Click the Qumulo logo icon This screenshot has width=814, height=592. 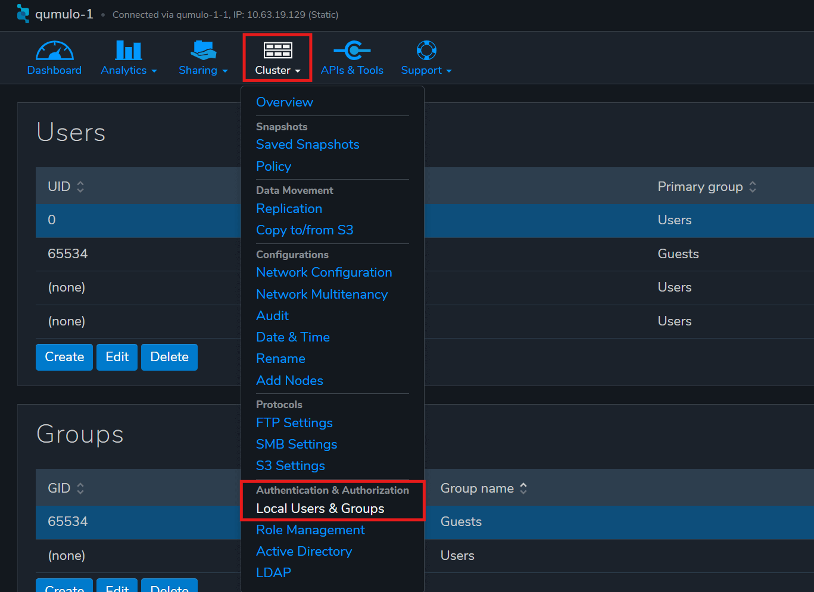coord(23,14)
